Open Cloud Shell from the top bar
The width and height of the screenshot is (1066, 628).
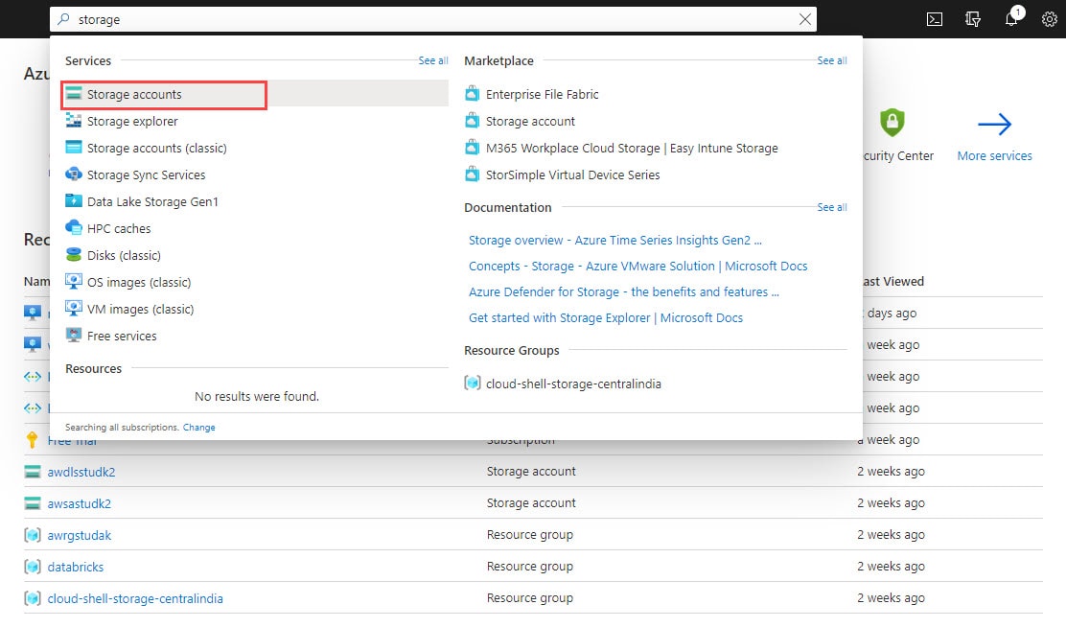pyautogui.click(x=934, y=18)
